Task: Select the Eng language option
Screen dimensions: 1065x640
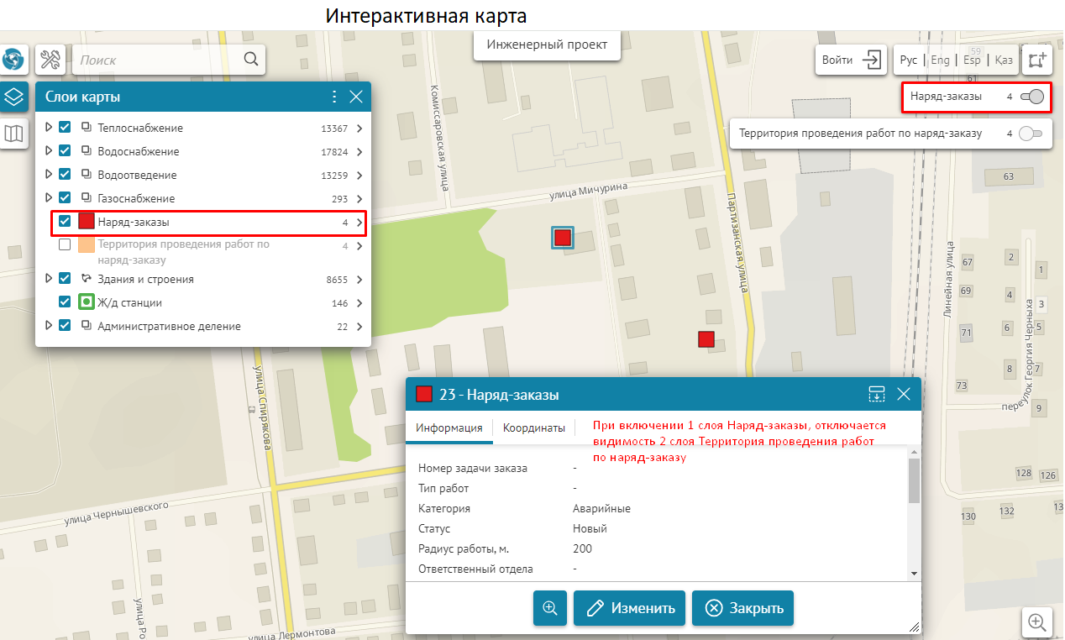Action: tap(940, 60)
